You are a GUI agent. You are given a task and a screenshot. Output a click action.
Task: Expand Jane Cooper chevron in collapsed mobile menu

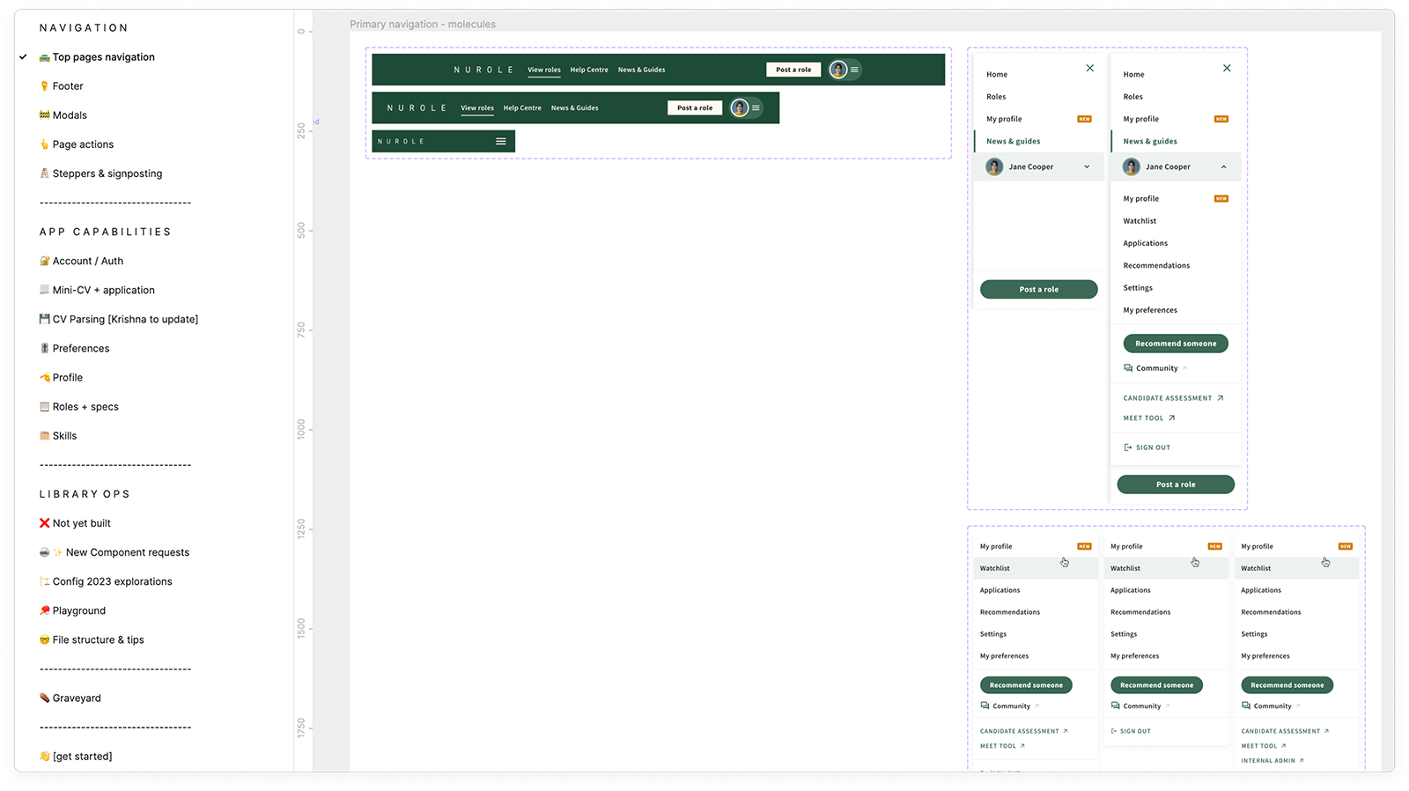click(x=1087, y=166)
